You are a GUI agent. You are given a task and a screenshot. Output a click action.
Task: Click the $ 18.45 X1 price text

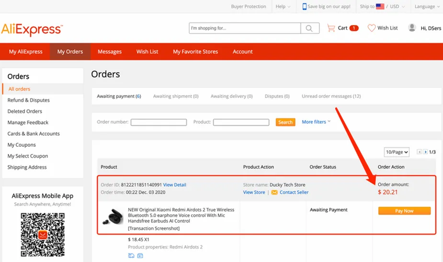point(138,240)
